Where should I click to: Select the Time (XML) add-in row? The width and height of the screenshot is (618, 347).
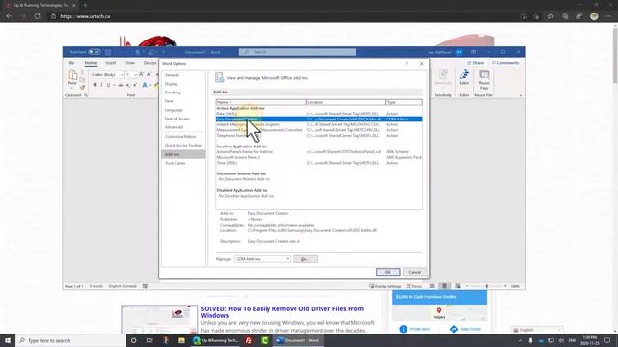click(x=319, y=163)
